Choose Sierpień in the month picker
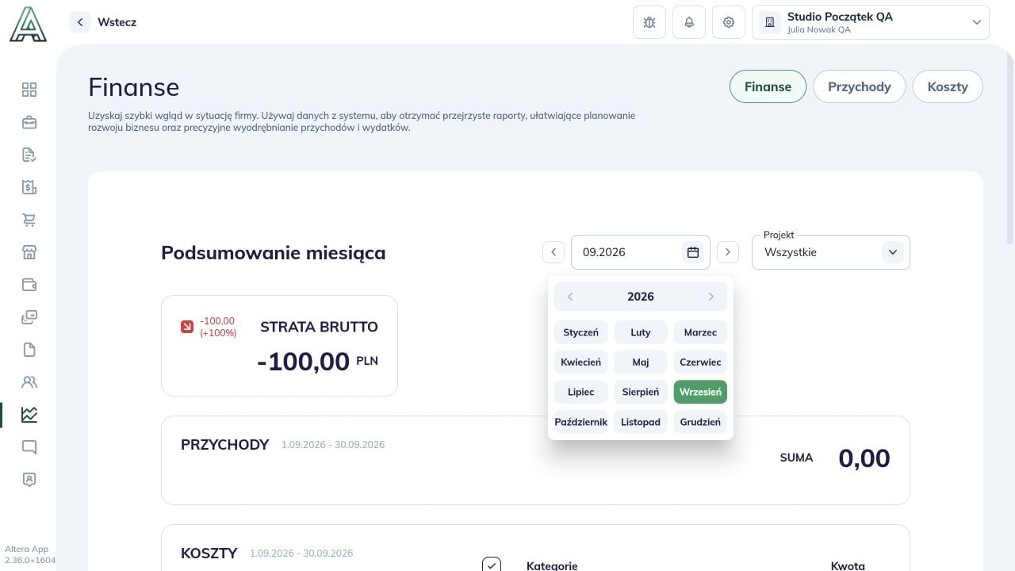This screenshot has width=1015, height=571. [641, 392]
